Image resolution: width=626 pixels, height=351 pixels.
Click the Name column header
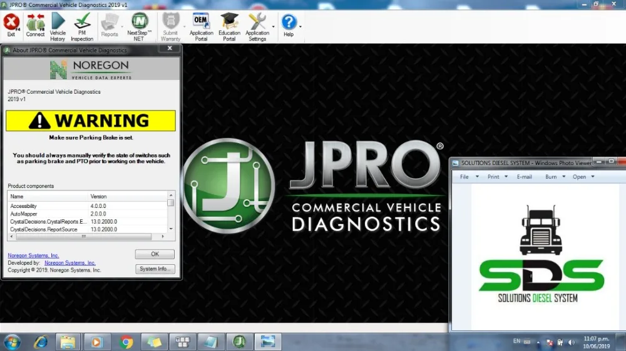[x=48, y=196]
